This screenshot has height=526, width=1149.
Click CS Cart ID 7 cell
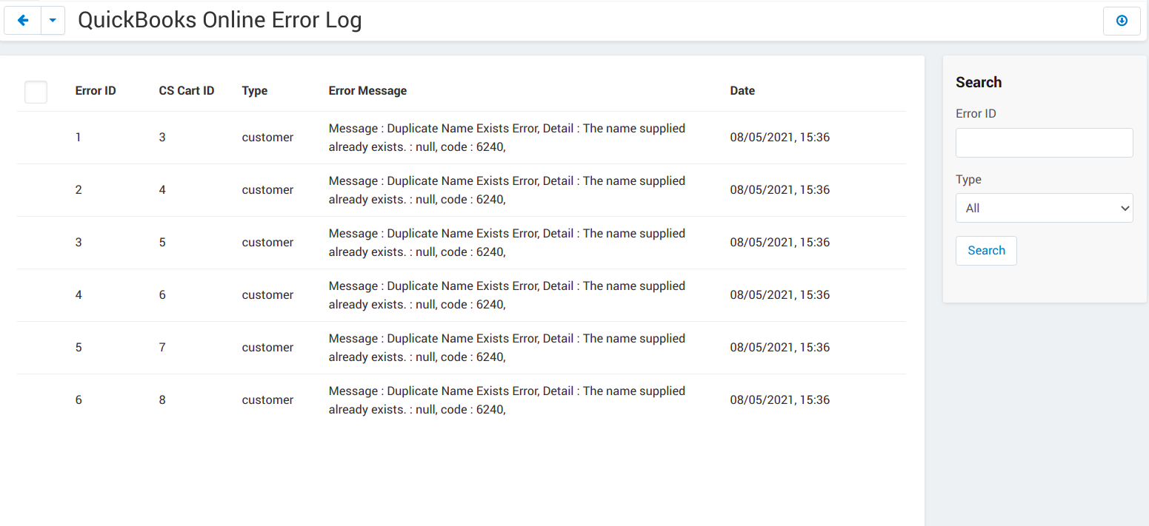tap(162, 348)
